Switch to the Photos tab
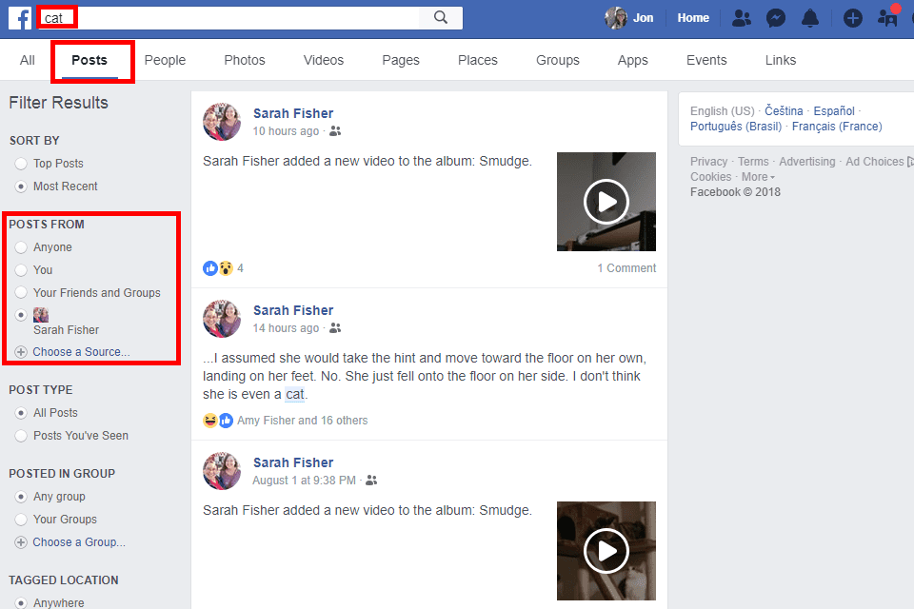Image resolution: width=914 pixels, height=609 pixels. (244, 60)
